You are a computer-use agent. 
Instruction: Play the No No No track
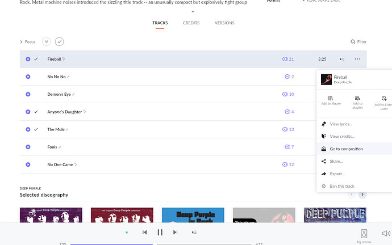tap(28, 77)
